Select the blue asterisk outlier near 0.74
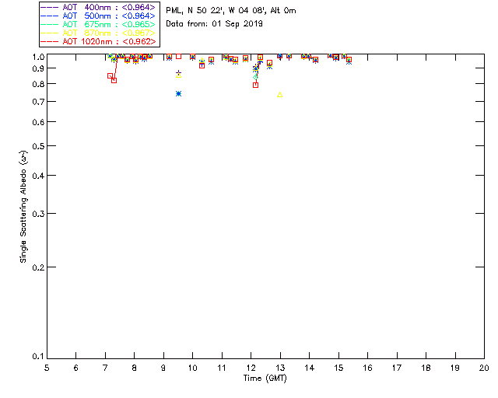 tap(178, 93)
